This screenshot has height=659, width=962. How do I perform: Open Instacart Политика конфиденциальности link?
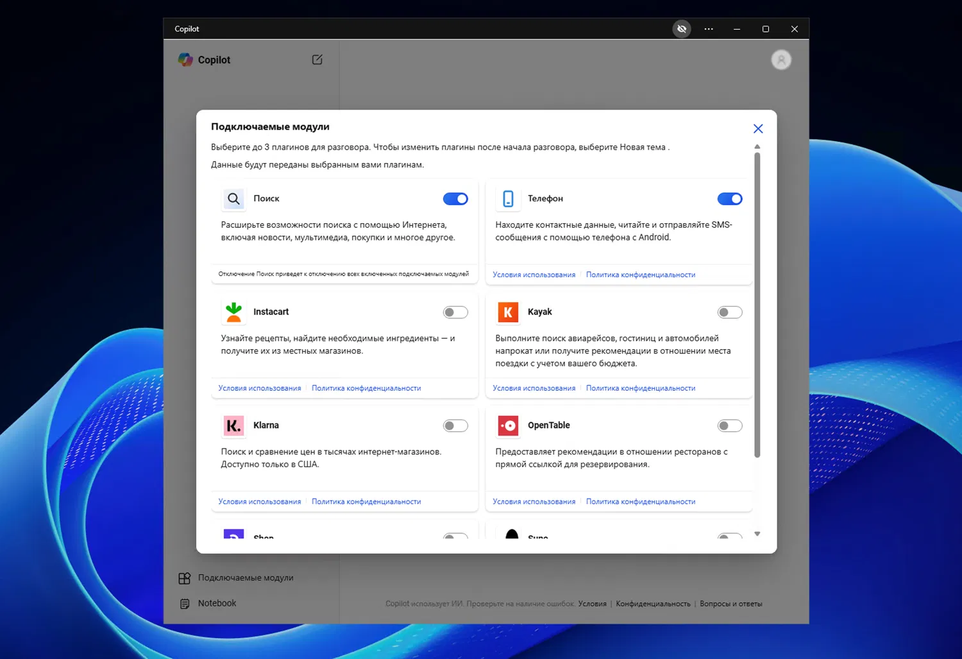tap(366, 388)
